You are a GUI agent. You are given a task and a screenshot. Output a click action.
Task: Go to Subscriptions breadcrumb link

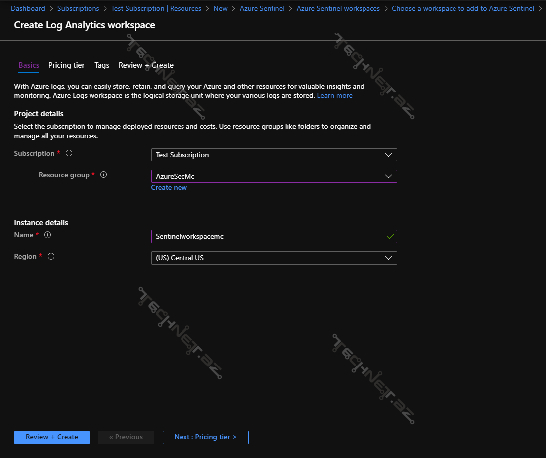(78, 8)
